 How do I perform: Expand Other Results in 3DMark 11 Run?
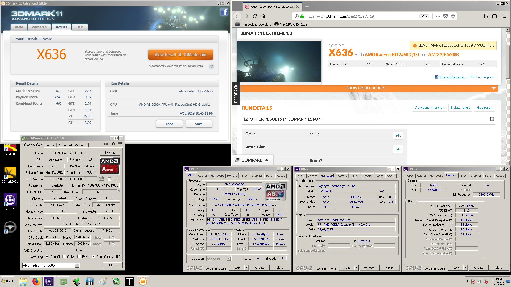coord(492,119)
